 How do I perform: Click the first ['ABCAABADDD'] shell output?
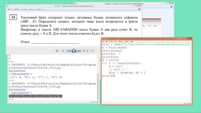[x=20, y=74]
